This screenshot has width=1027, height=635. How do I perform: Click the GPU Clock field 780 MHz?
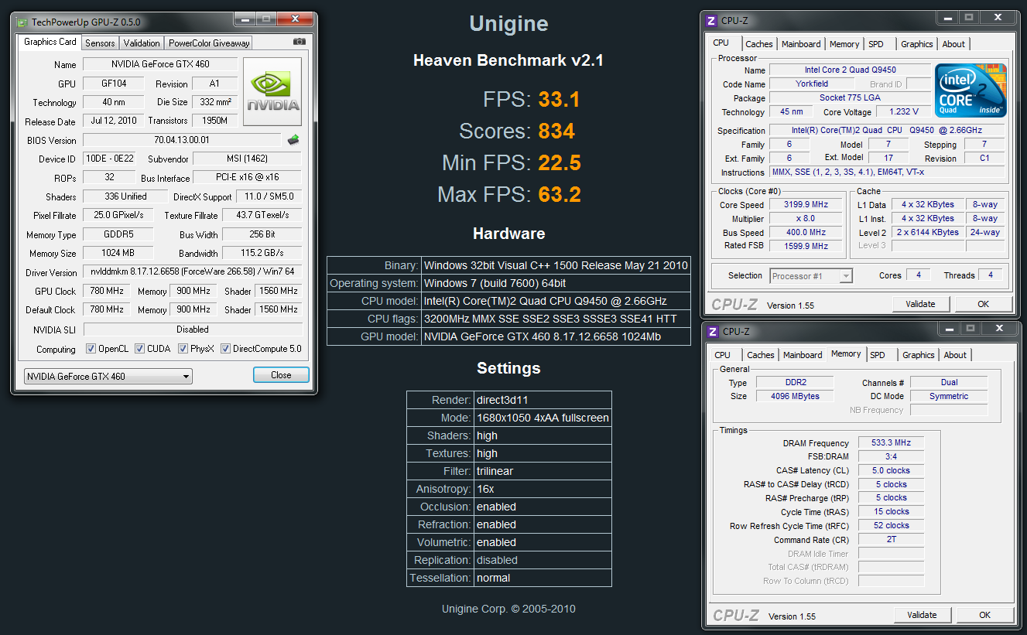click(107, 291)
